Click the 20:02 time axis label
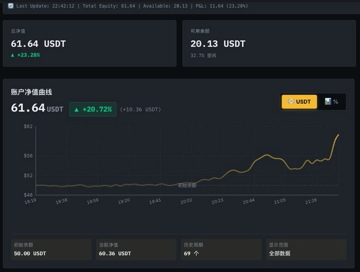Screen dimensions: 360x272 coord(186,201)
